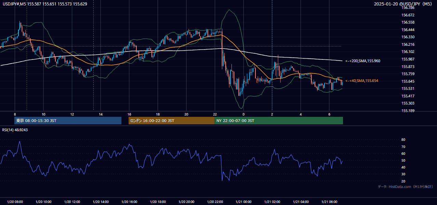The image size is (437, 205).
Task: Click hour label 14 on price chart axis
Action: (x=101, y=114)
